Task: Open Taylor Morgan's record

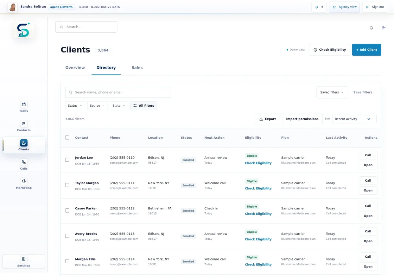Action: (x=368, y=190)
